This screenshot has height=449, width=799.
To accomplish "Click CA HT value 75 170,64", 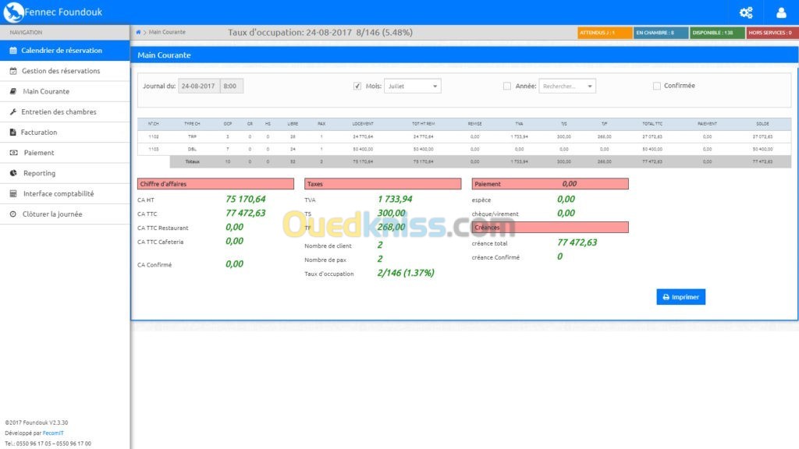I will (x=246, y=199).
